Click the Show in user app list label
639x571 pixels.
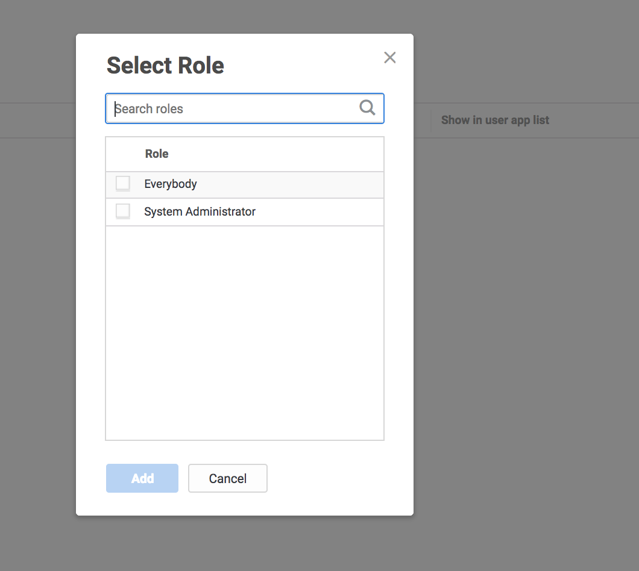click(495, 120)
